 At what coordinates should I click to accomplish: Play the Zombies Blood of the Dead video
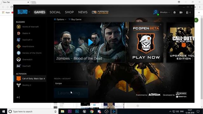[x=90, y=42]
